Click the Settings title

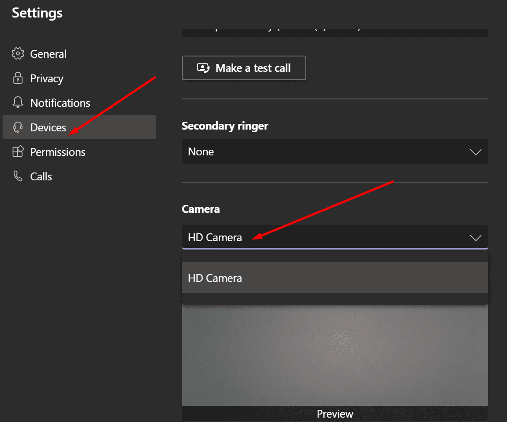(x=37, y=13)
